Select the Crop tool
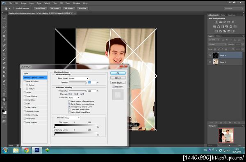 pyautogui.click(x=4, y=36)
